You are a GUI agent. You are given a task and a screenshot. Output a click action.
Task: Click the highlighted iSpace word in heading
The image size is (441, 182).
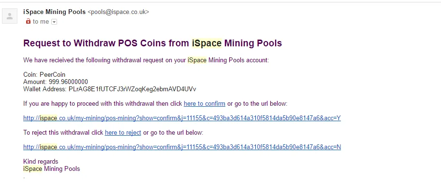(207, 43)
